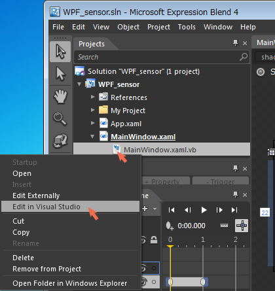Screen dimensions: 275x291
Task: Select the keyframe at the 1 second mark
Action: point(203,282)
